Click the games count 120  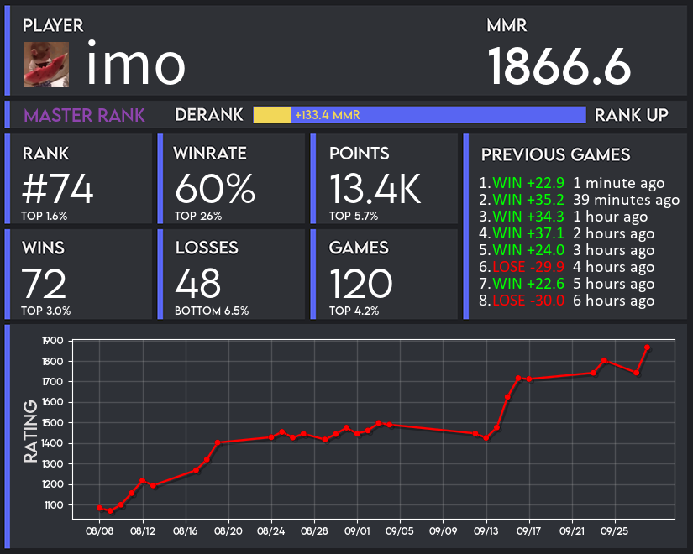[x=360, y=284]
